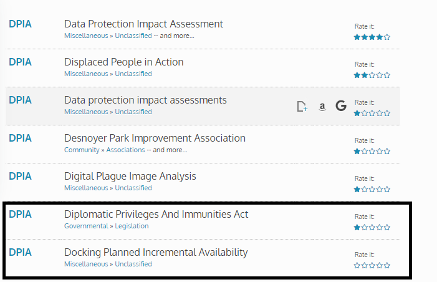
Task: Rate Data Protection Impact Assessment five stars
Action: coord(387,37)
